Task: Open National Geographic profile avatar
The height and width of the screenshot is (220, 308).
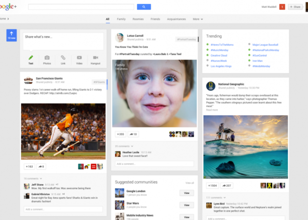Action: coord(211,86)
